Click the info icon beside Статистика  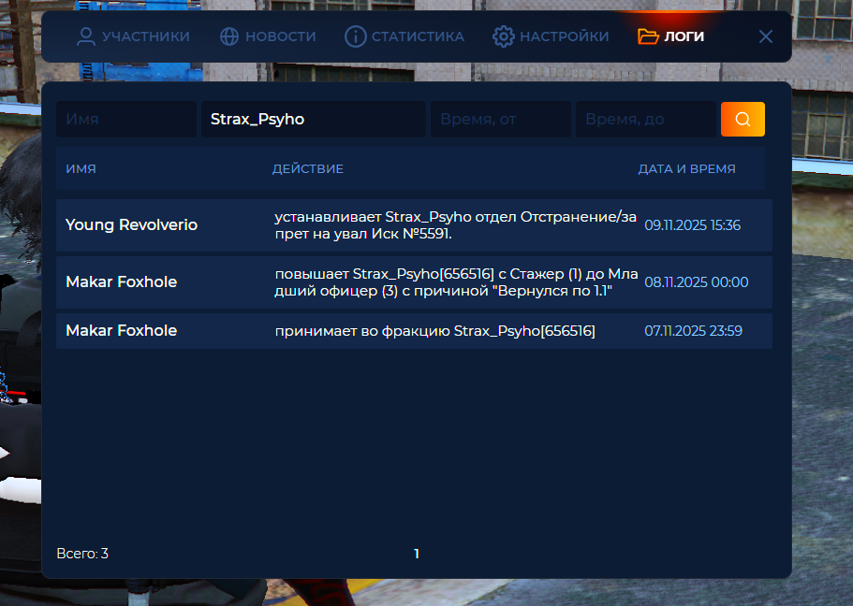click(355, 36)
